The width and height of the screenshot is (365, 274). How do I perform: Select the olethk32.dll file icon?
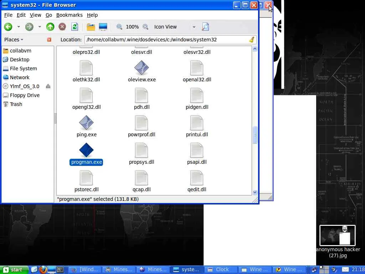click(86, 68)
